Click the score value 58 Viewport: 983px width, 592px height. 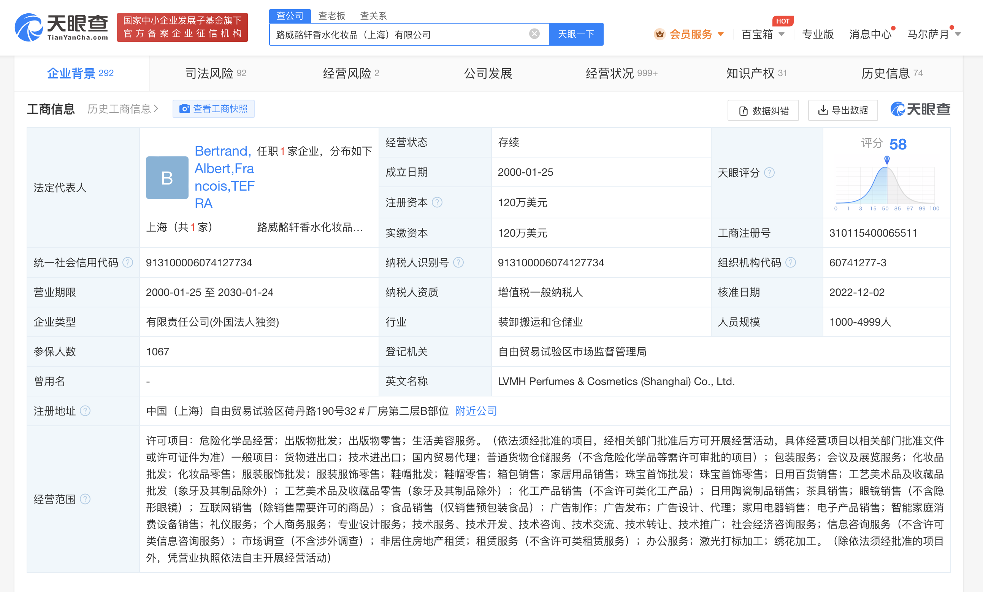click(x=897, y=144)
